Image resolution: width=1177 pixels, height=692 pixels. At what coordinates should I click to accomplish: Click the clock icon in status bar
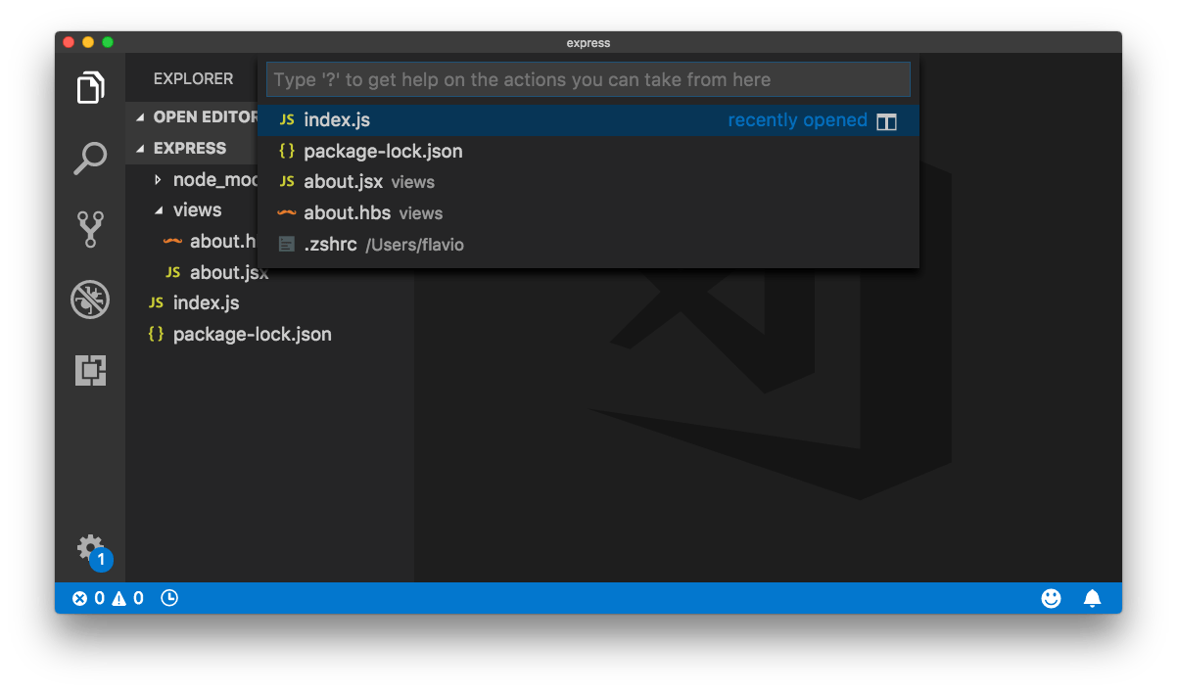click(x=169, y=598)
